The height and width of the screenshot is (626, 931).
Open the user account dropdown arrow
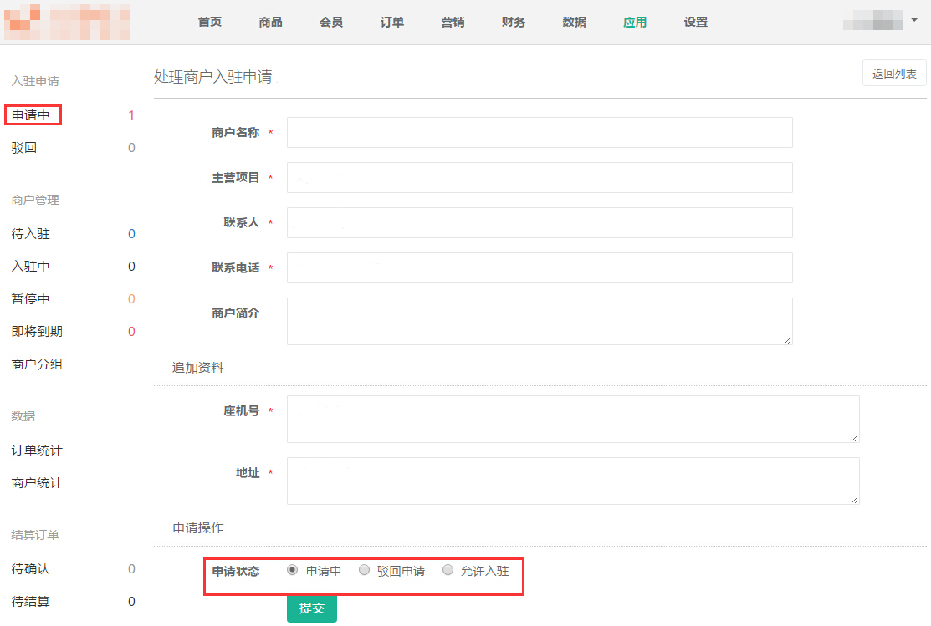coord(913,20)
